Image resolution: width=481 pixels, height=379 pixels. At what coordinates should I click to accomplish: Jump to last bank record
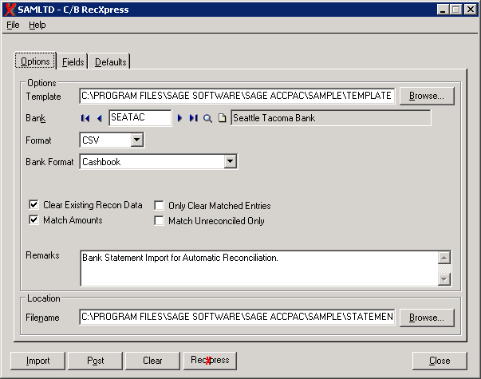[x=193, y=118]
